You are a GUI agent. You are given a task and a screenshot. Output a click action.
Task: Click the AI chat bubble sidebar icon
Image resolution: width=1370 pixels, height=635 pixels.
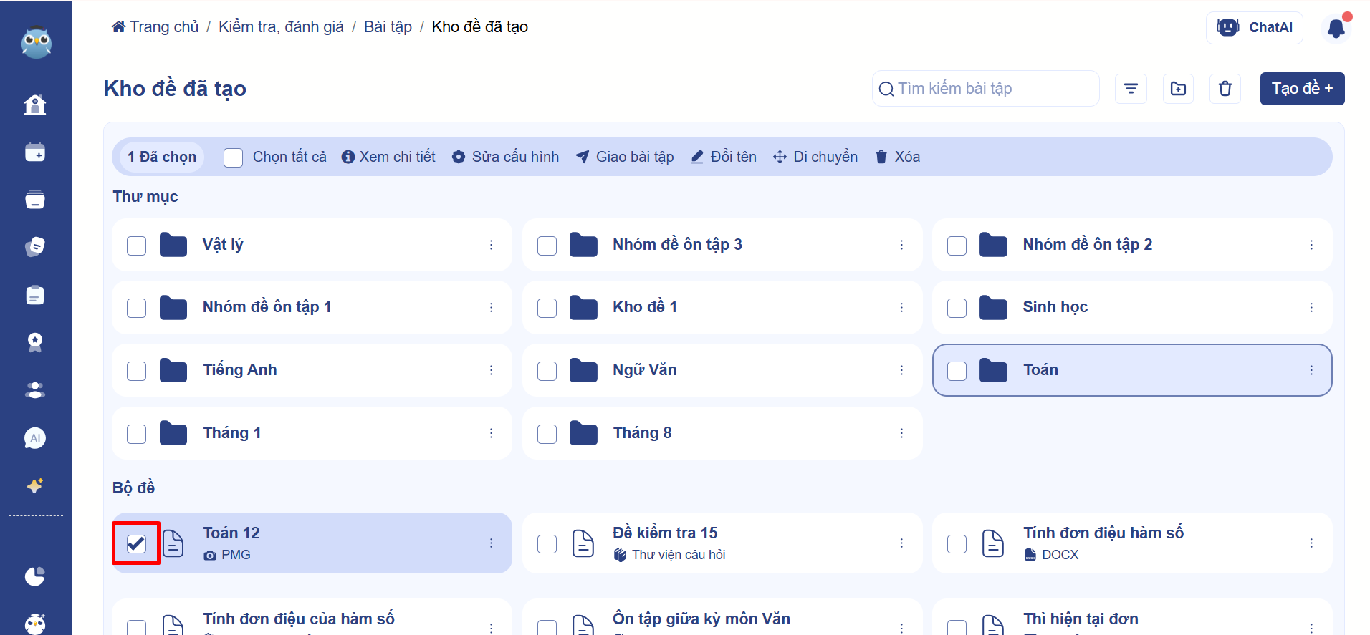(35, 438)
